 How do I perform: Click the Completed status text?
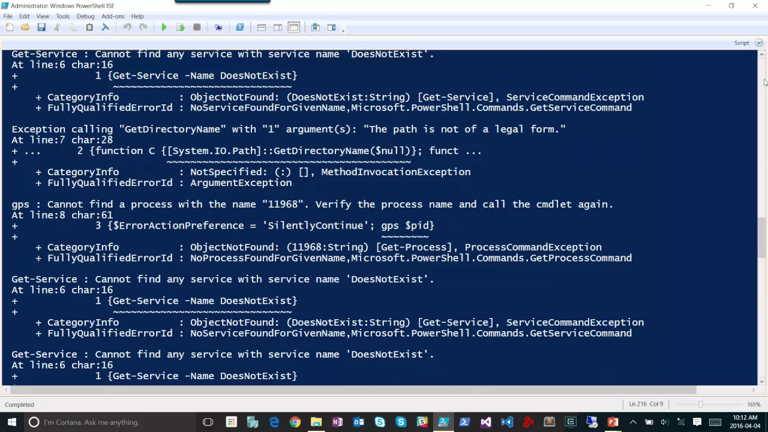coord(19,404)
